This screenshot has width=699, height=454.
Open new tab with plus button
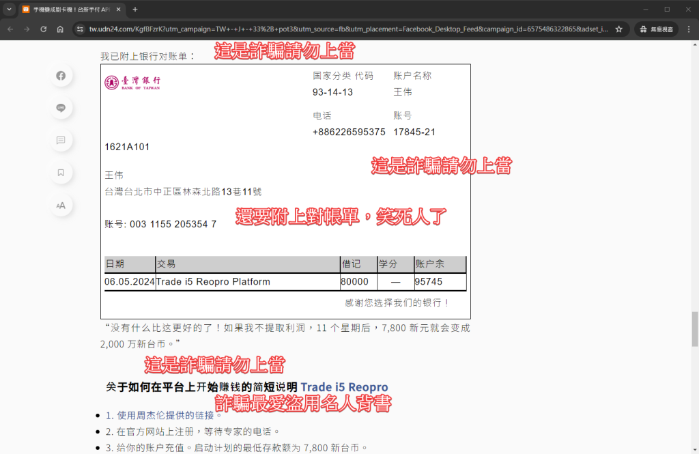[x=134, y=10]
